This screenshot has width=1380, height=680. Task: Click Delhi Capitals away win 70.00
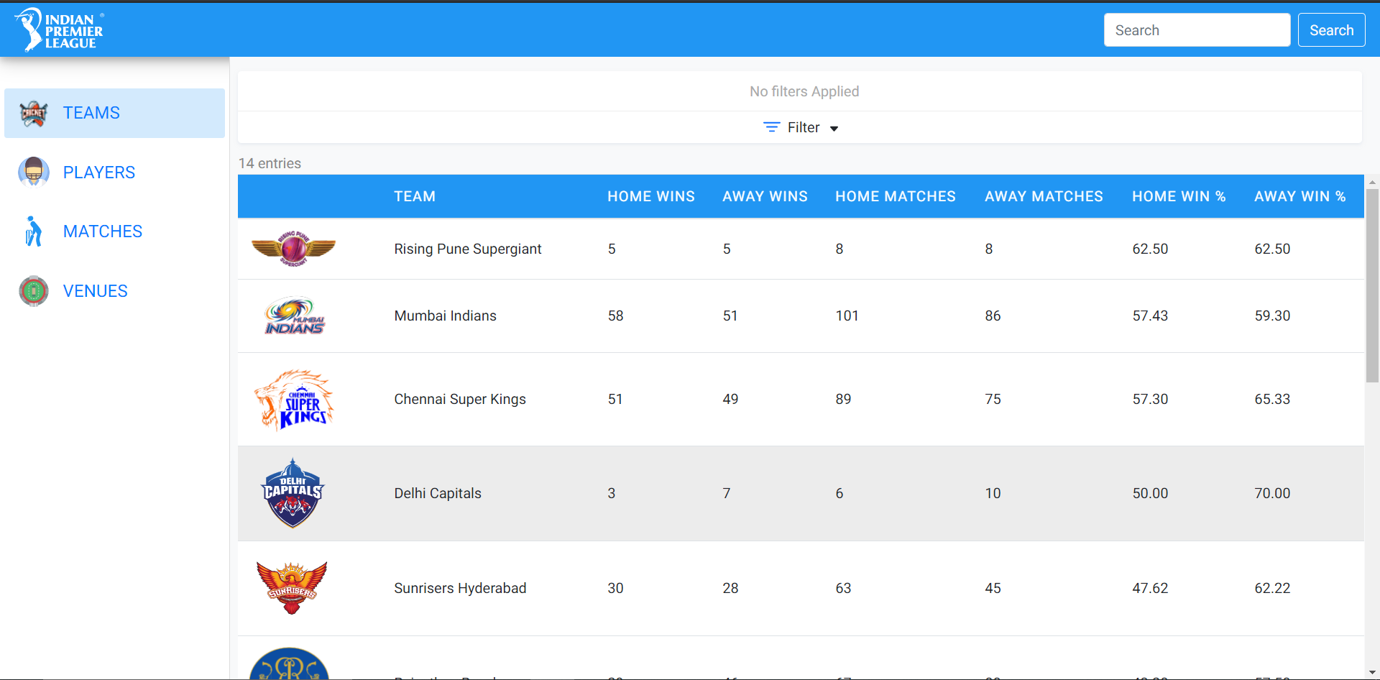(1272, 493)
